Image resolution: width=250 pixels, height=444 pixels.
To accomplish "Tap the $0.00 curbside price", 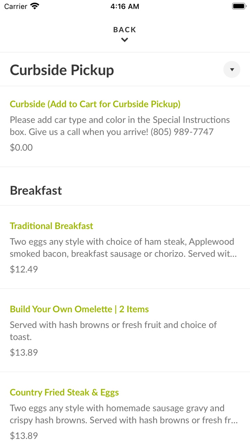I will tap(21, 148).
